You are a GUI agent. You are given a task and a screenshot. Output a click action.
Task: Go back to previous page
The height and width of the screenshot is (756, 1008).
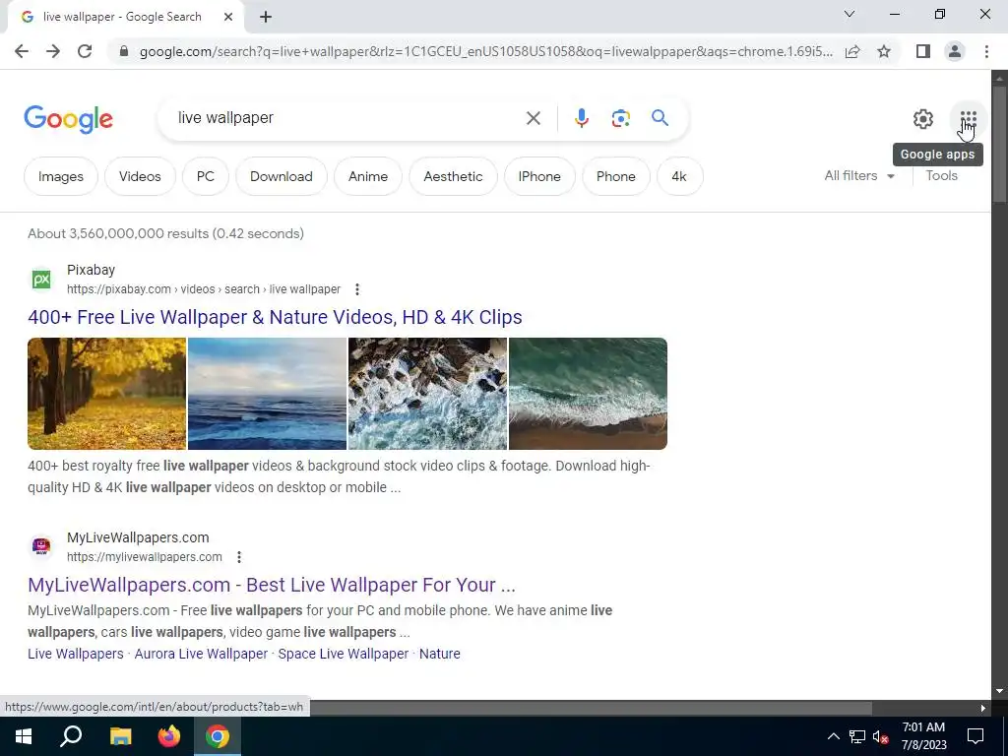coord(22,51)
